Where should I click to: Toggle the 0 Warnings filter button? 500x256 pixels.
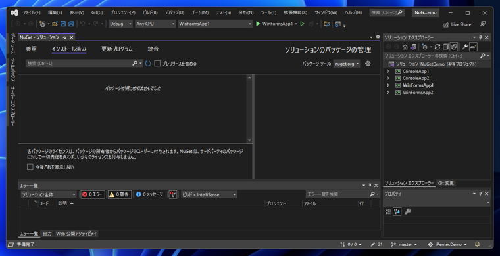[120, 194]
